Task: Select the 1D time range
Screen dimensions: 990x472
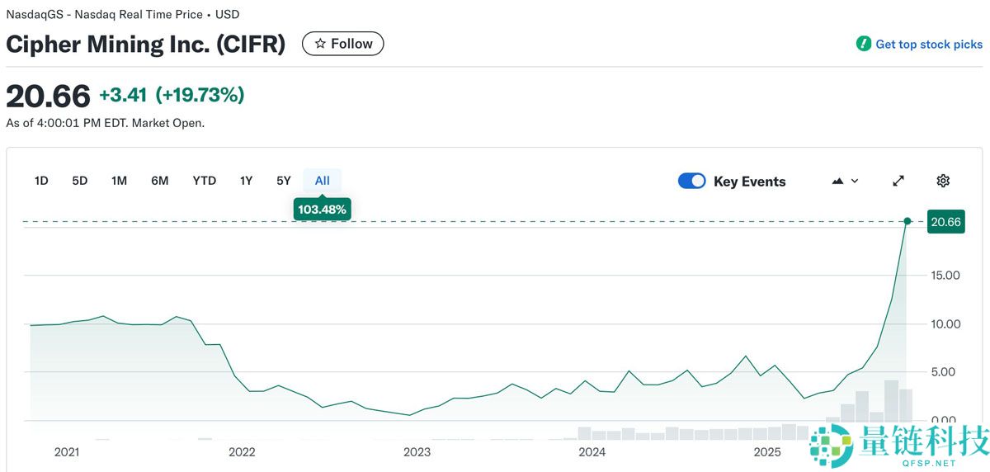Action: [41, 181]
